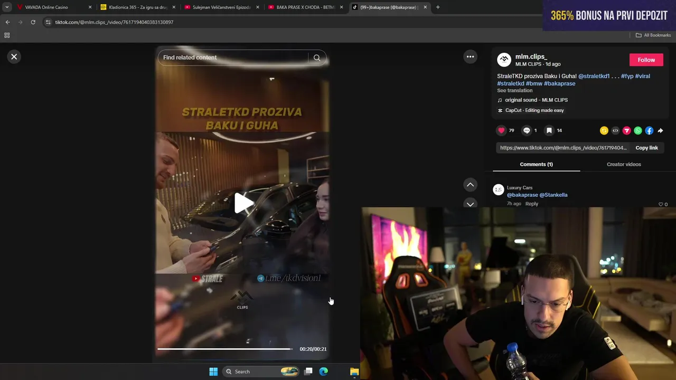Click the video URL text field

[x=564, y=148]
